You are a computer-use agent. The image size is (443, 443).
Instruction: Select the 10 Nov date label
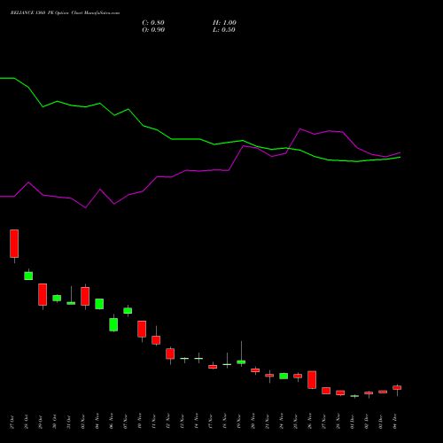point(140,422)
